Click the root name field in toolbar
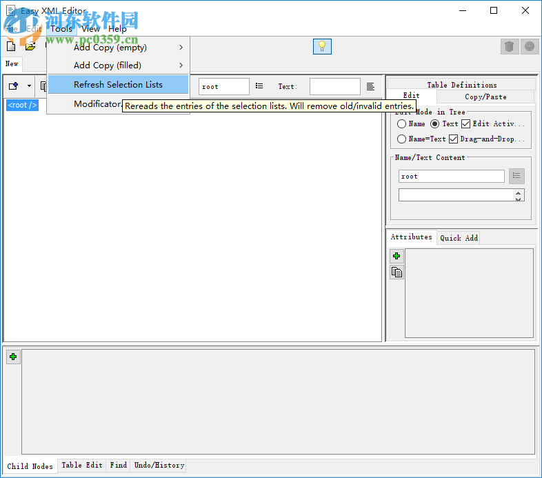This screenshot has width=542, height=478. 224,86
